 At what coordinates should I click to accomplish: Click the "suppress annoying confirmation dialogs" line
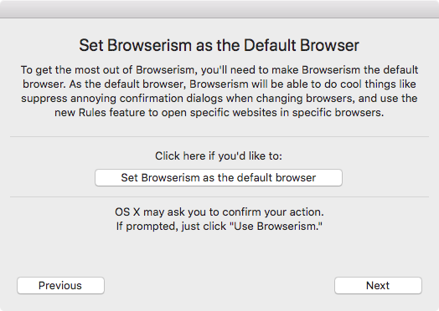[x=219, y=99]
